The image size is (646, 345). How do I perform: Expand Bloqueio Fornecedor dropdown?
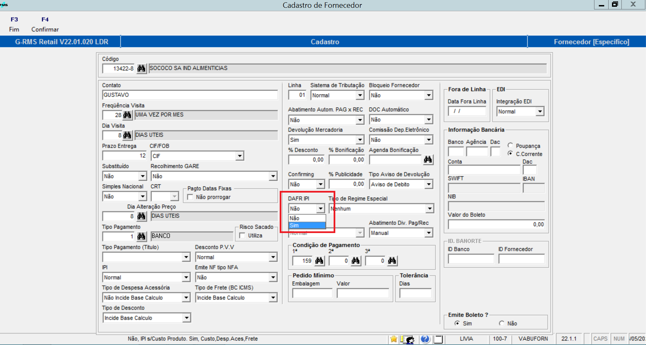point(429,95)
